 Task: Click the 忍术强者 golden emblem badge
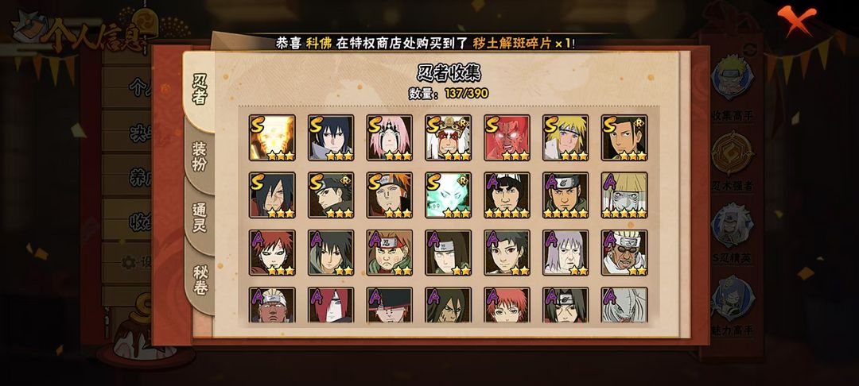coord(733,152)
